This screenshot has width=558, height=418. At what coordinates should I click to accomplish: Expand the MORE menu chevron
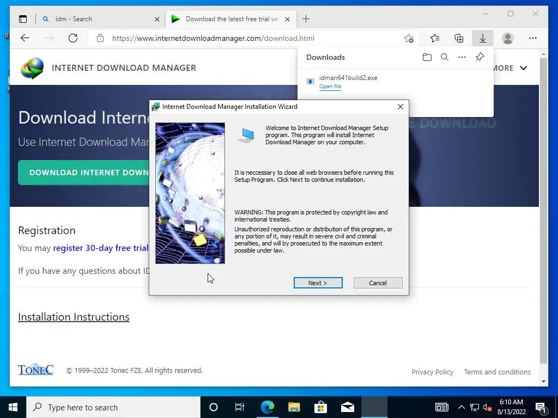[x=524, y=68]
